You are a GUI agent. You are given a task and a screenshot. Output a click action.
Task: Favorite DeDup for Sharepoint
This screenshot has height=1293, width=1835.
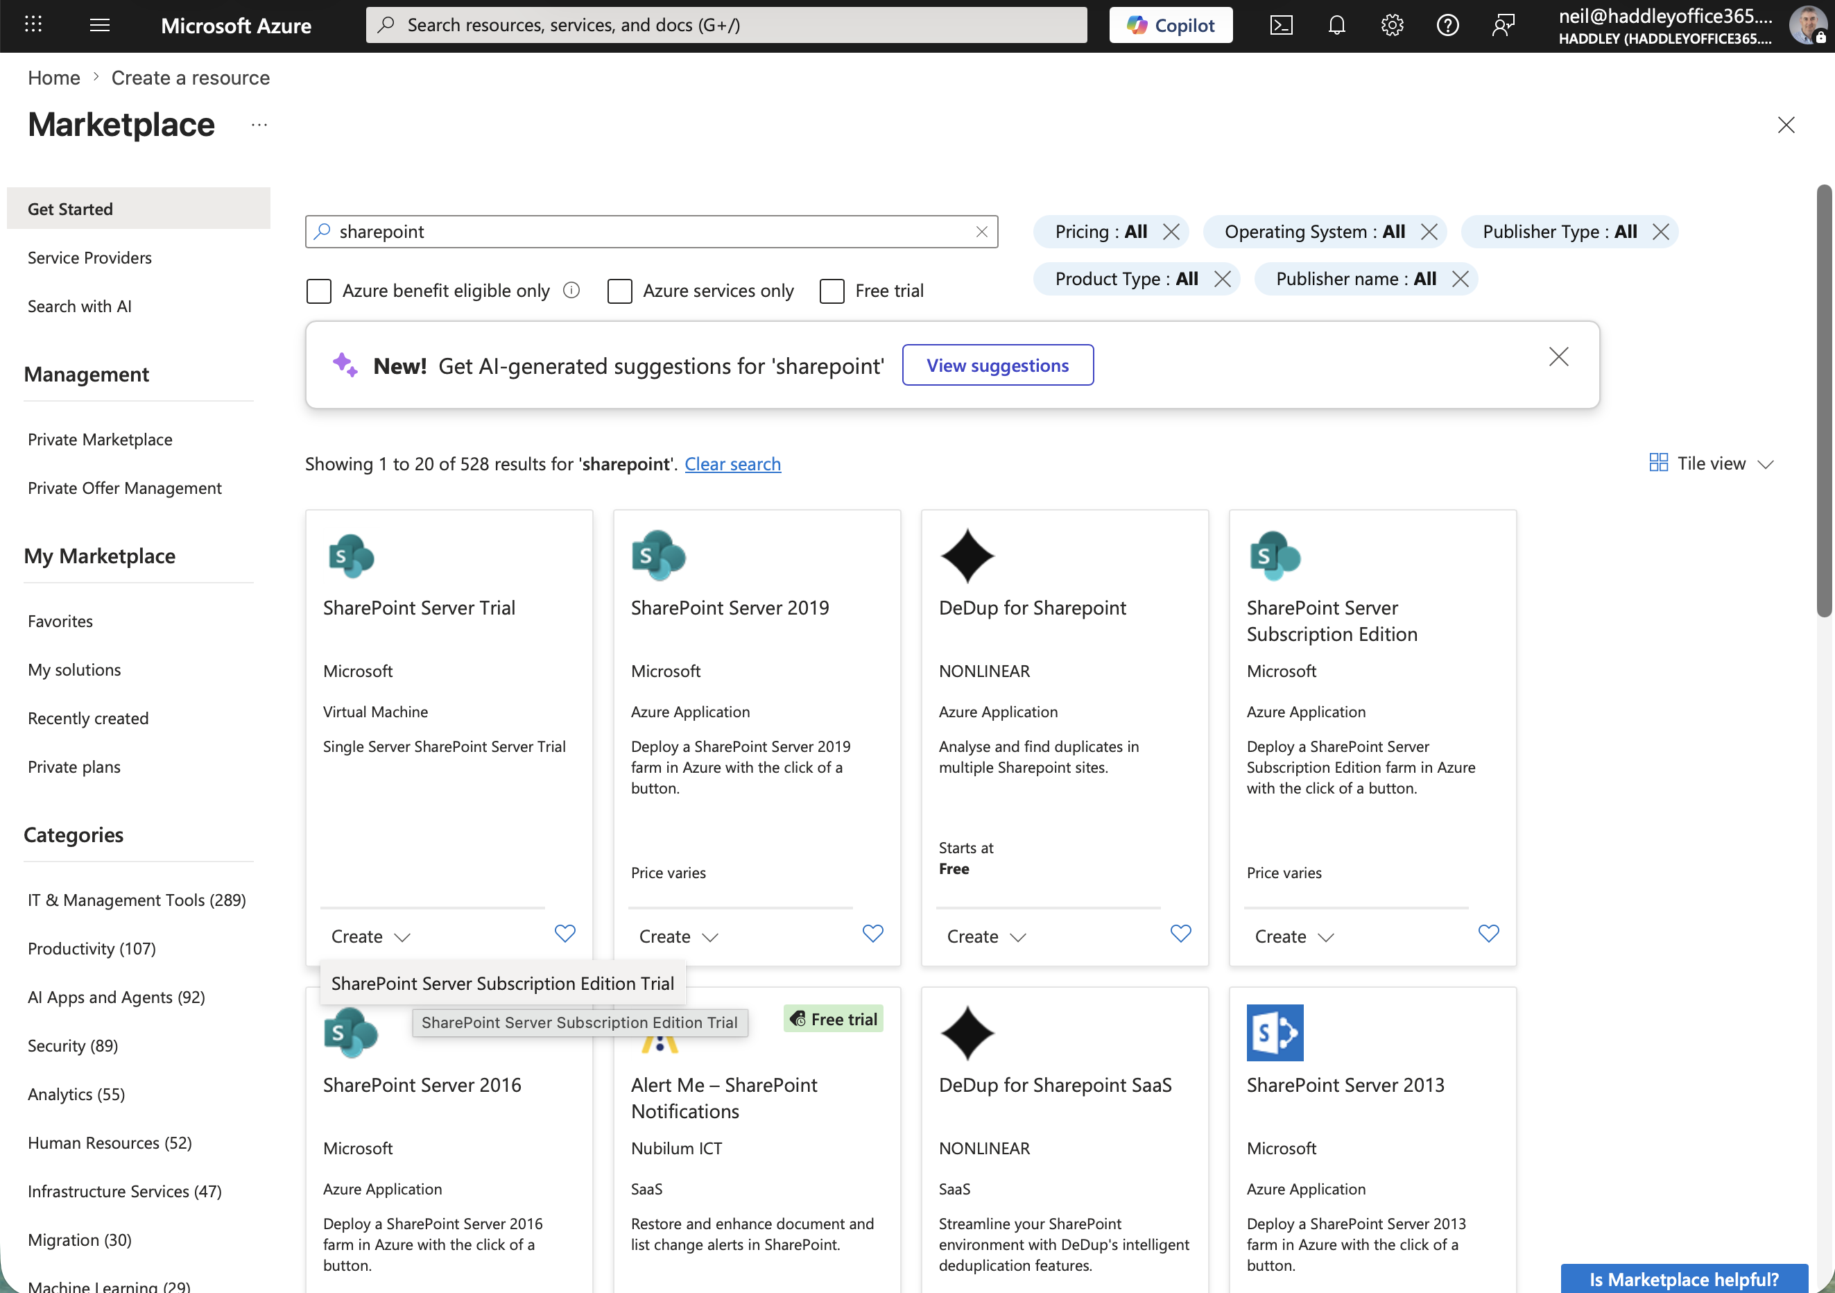coord(1180,933)
